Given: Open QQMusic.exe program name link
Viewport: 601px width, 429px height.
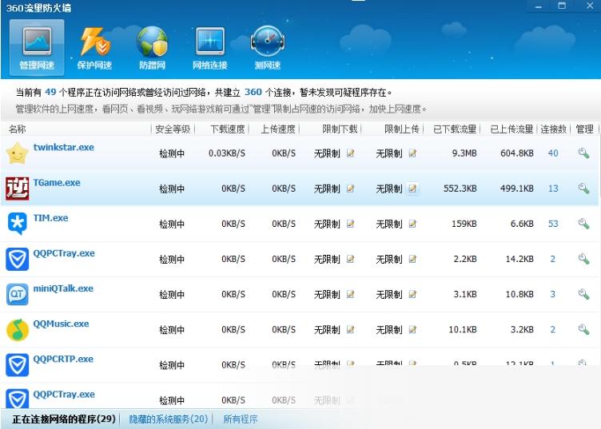Looking at the screenshot, I should coord(61,324).
